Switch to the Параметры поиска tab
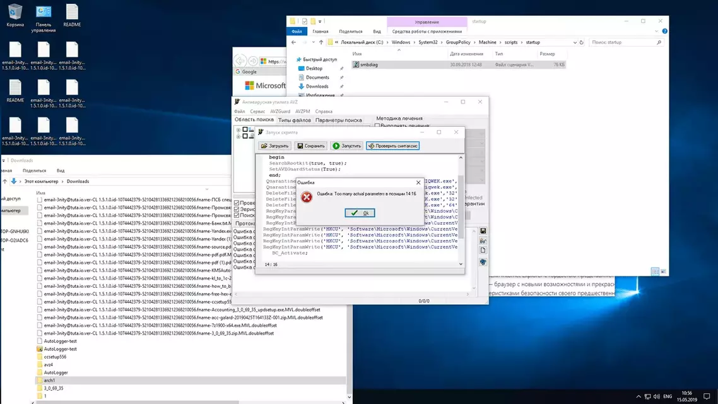718x404 pixels. click(338, 120)
